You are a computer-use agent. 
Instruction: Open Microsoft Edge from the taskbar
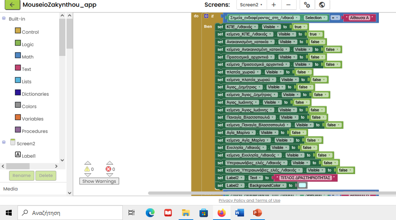(x=150, y=213)
